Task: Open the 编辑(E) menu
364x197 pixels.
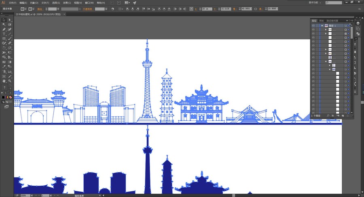Action: pos(23,3)
